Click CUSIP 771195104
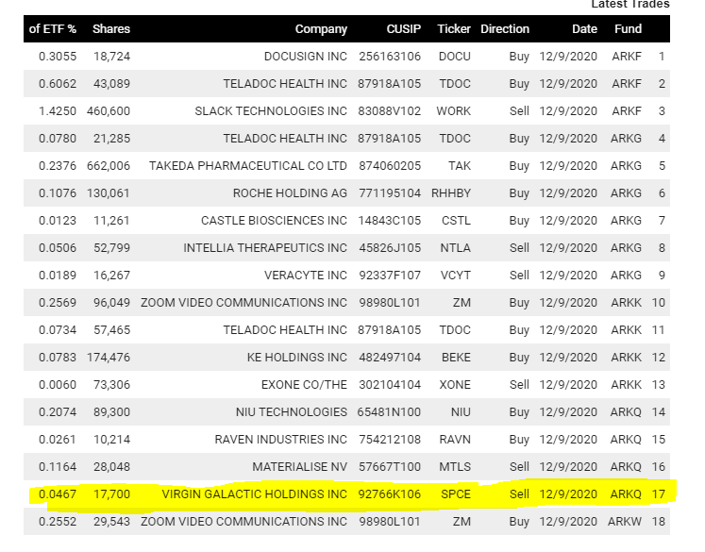This screenshot has height=552, width=705. pos(390,193)
